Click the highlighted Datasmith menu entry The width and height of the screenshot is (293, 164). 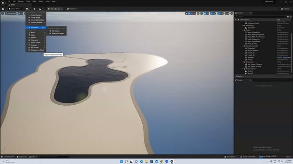tap(36, 27)
